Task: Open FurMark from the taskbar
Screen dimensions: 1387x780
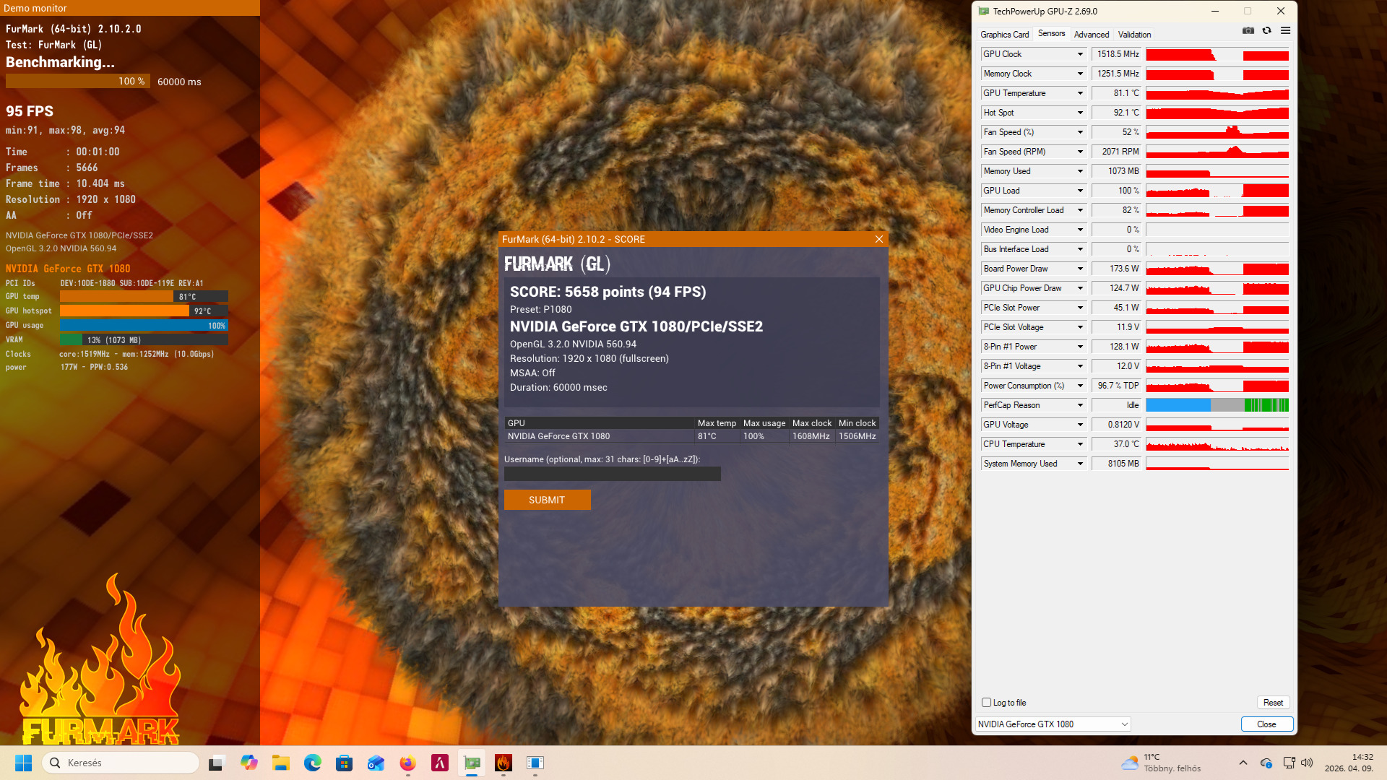Action: click(504, 763)
